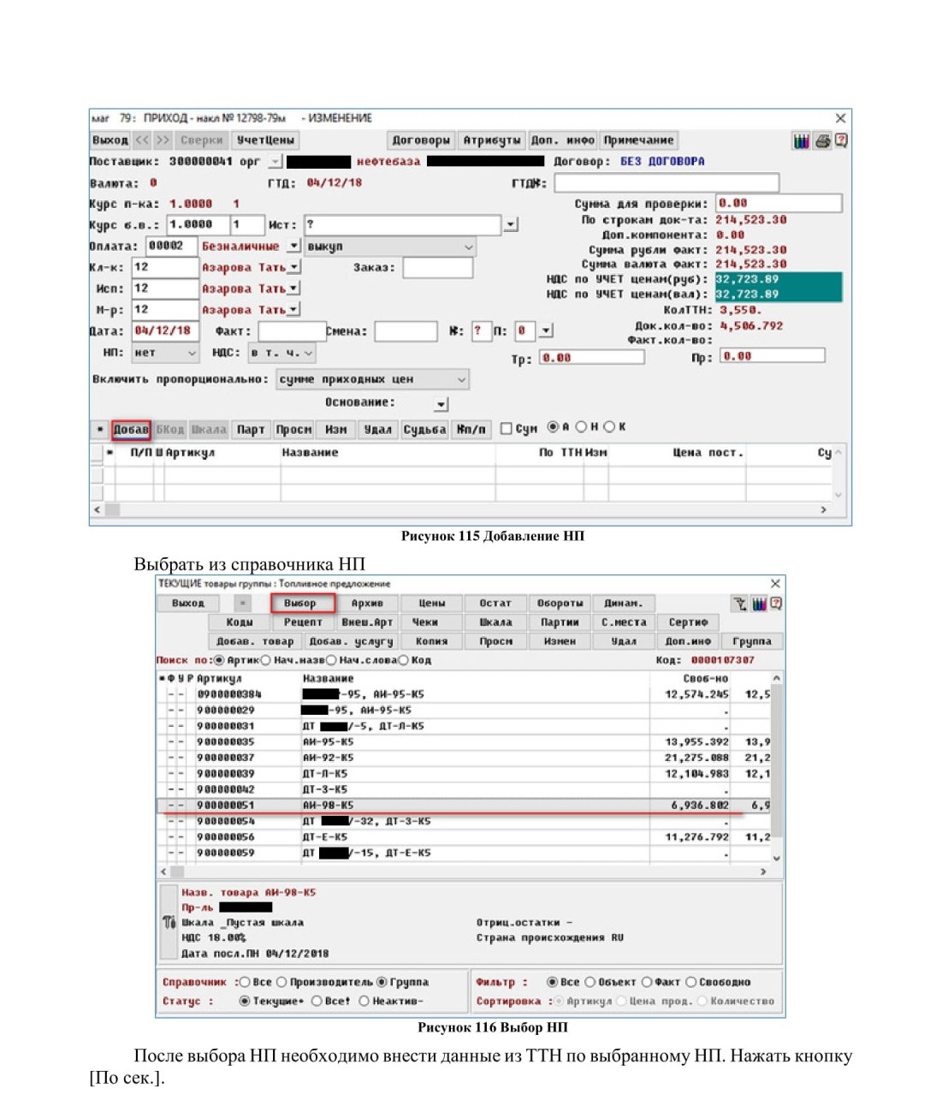Select row 900000037 АИ-92-К5
Viewport: 942px width, 1112px height.
click(464, 758)
